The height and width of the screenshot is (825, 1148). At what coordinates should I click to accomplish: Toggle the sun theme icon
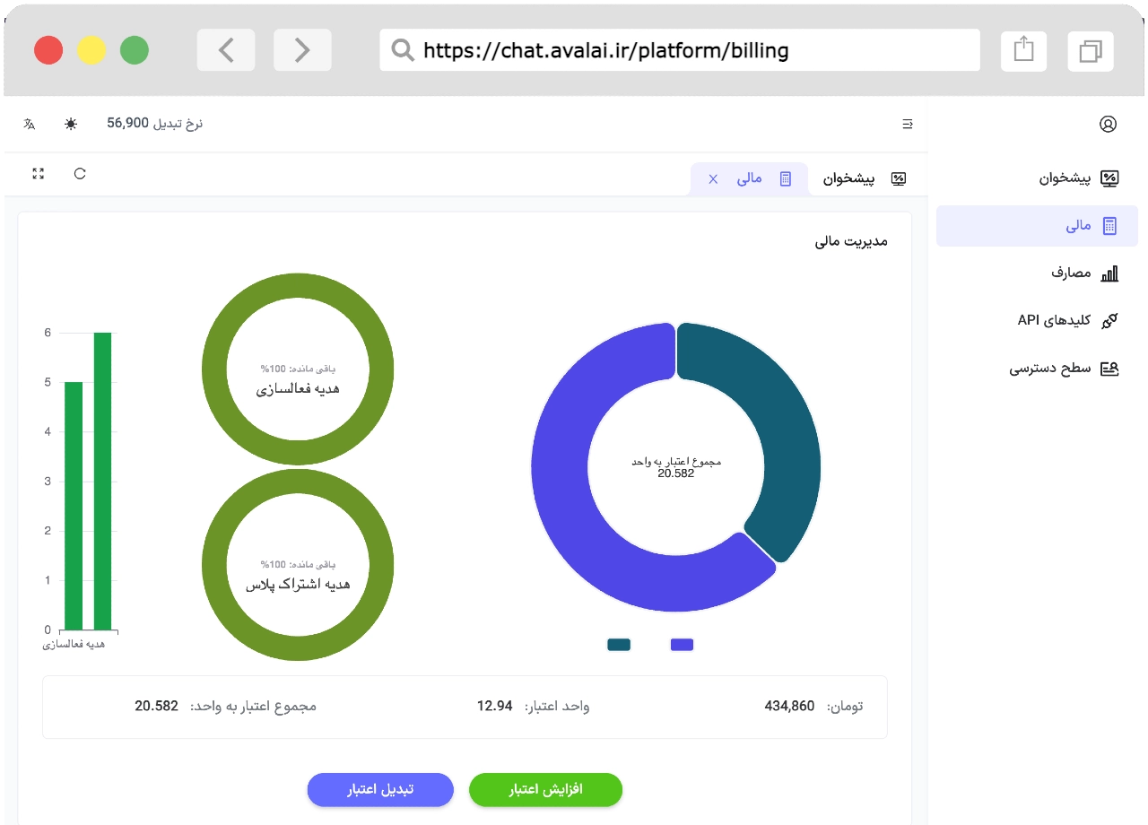(x=71, y=124)
